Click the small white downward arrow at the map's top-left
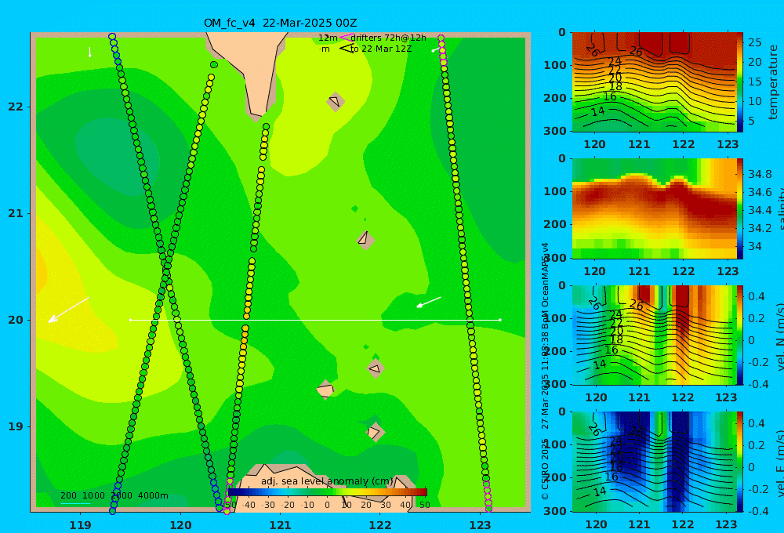The image size is (784, 533). pos(90,52)
